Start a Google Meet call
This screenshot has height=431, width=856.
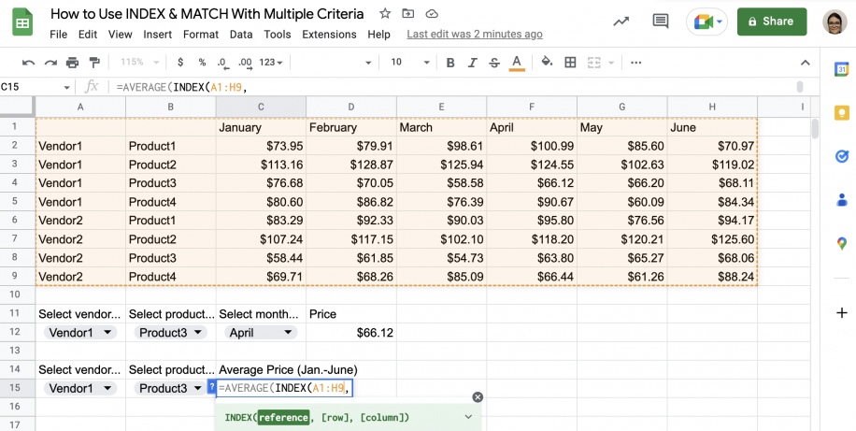708,22
